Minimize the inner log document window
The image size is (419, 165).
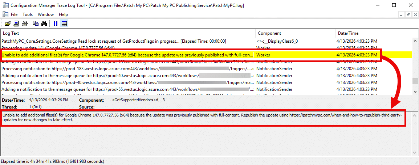[402, 14]
